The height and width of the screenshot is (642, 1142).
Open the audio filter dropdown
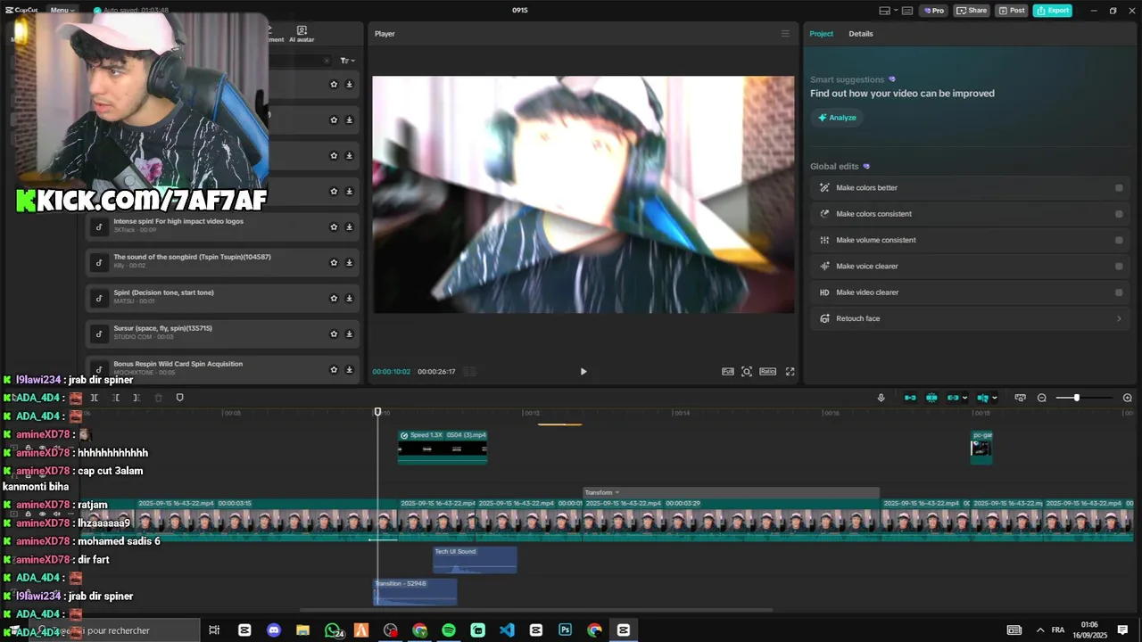click(347, 61)
